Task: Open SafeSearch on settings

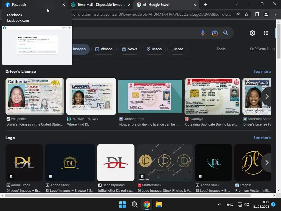Action: 262,49
